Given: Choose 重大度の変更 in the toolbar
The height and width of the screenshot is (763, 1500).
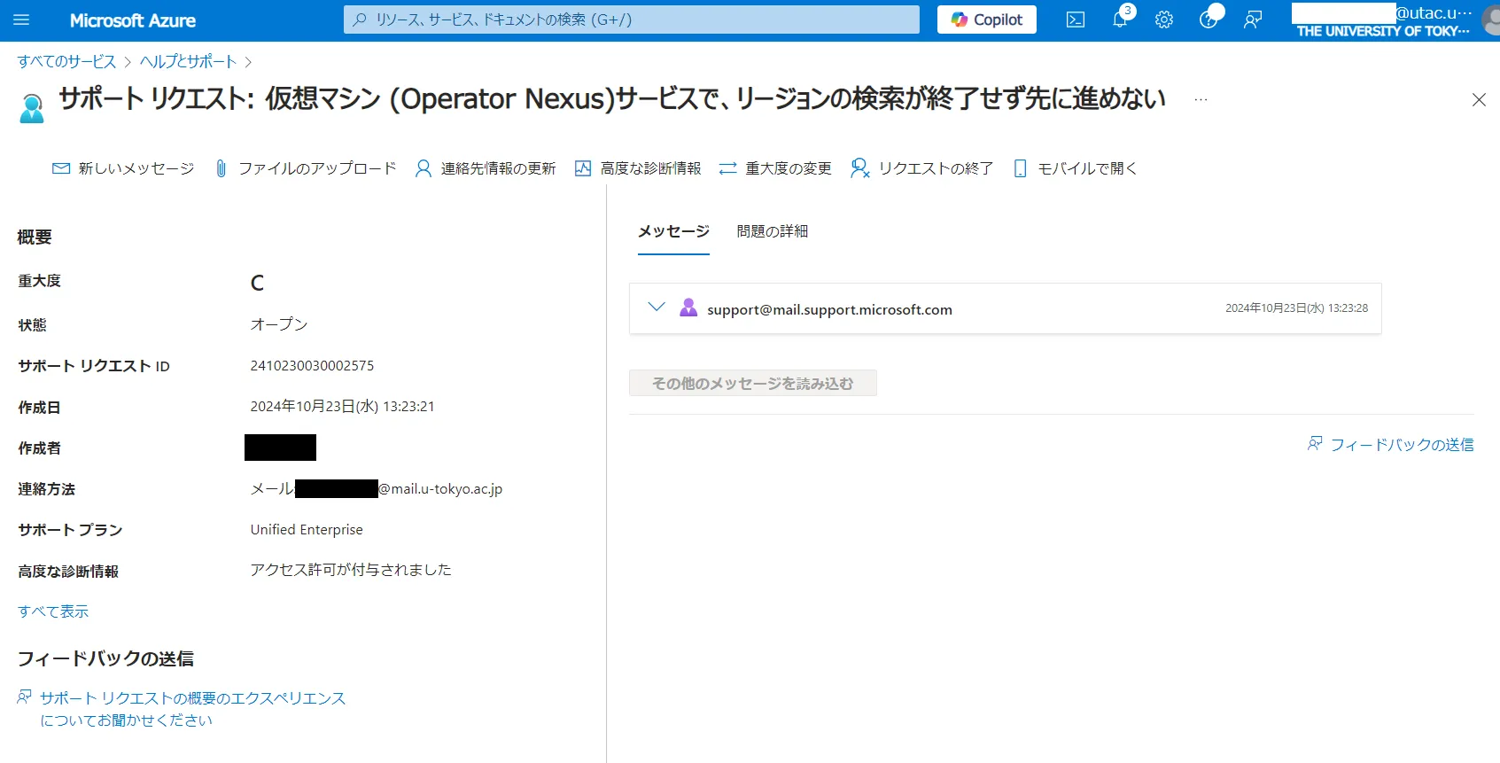Looking at the screenshot, I should [775, 168].
